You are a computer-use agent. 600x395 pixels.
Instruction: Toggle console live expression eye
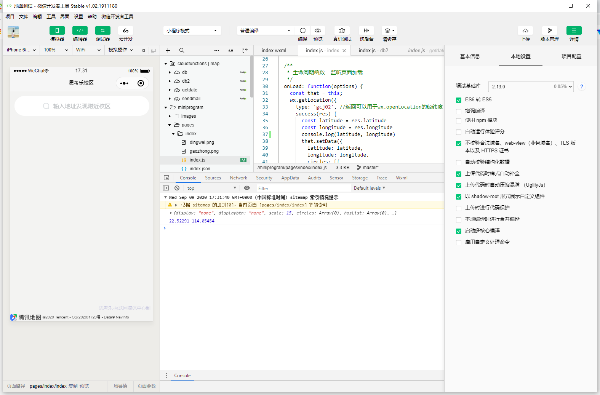247,188
